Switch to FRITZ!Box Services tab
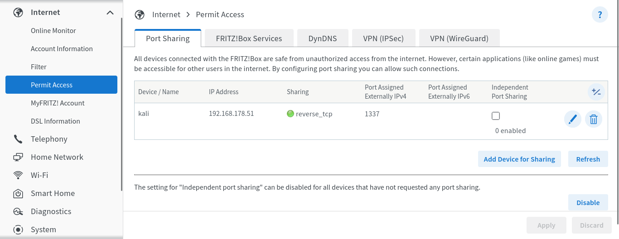Screen dimensions: 619x239 pyautogui.click(x=249, y=38)
